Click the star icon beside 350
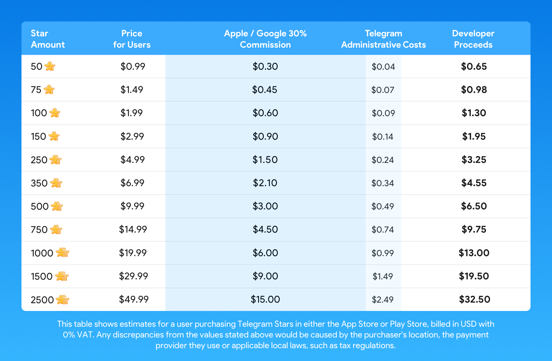This screenshot has height=361, width=552. tap(56, 183)
